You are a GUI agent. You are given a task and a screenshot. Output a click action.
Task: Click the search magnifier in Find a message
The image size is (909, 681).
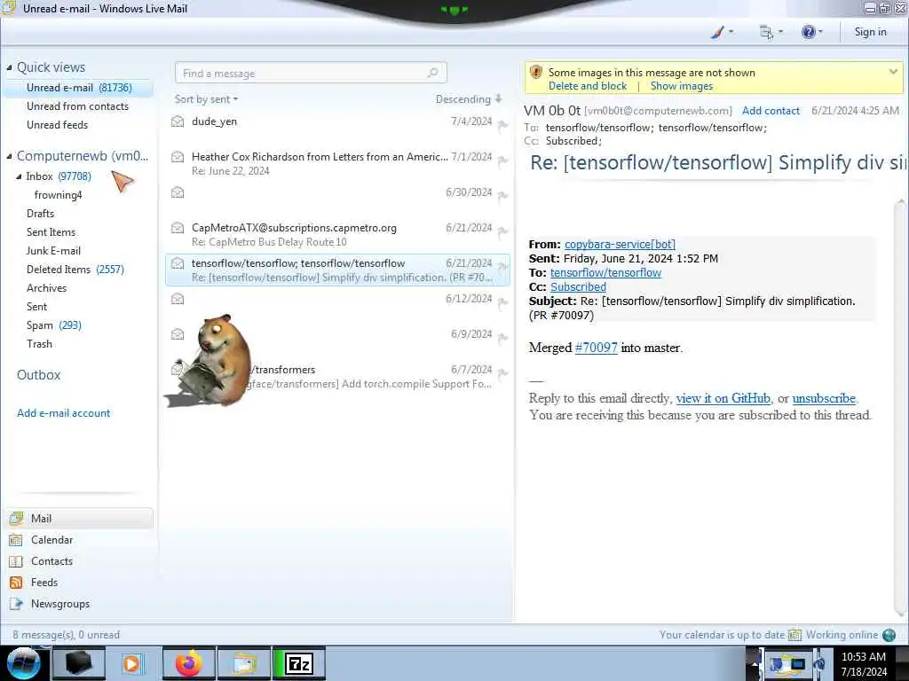pyautogui.click(x=432, y=73)
